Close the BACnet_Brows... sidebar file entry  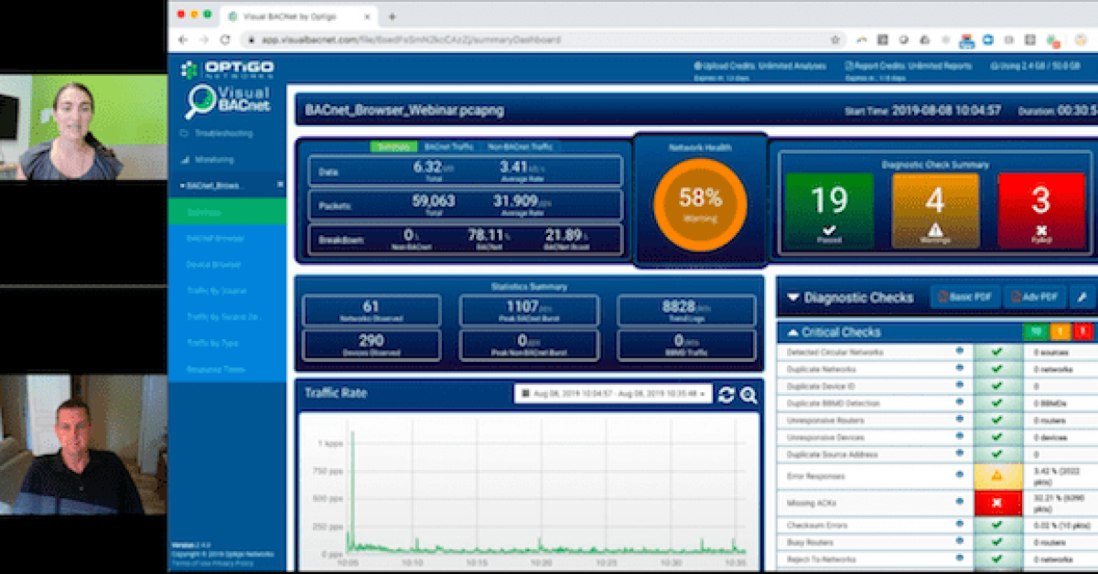pos(280,185)
